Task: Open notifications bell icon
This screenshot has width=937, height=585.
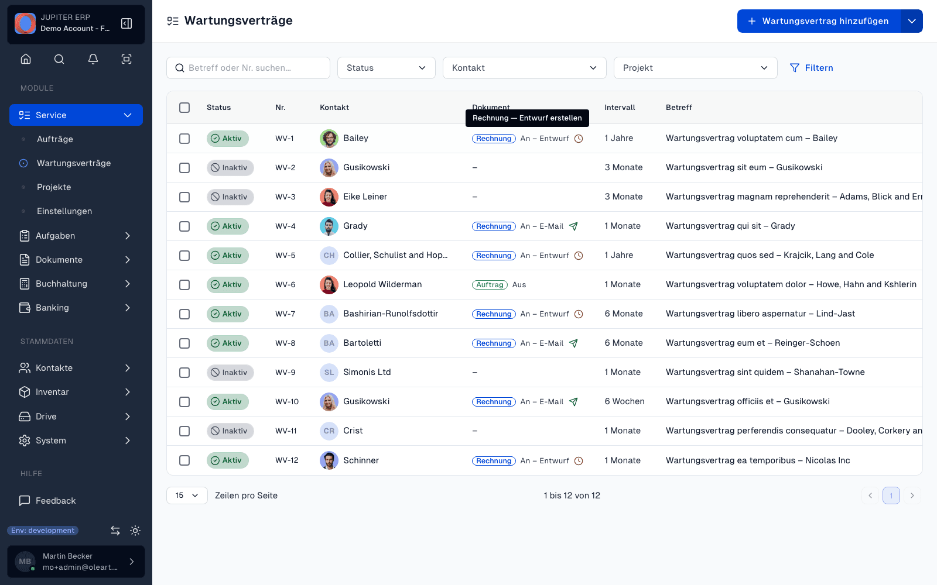Action: pyautogui.click(x=93, y=59)
